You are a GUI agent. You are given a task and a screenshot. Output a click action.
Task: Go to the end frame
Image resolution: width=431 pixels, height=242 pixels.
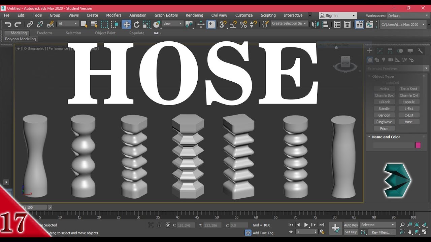[x=322, y=225]
